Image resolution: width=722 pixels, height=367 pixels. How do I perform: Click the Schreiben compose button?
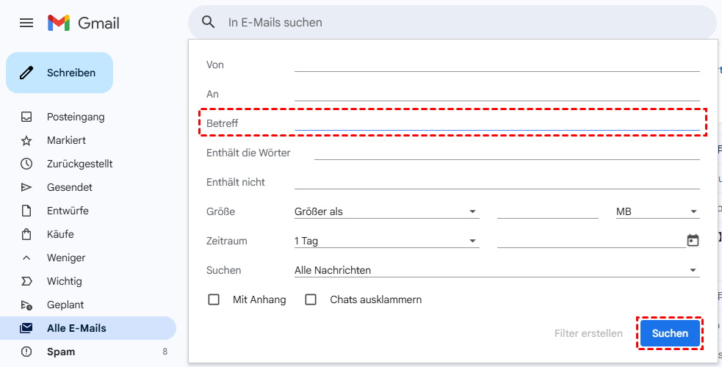[x=59, y=73]
